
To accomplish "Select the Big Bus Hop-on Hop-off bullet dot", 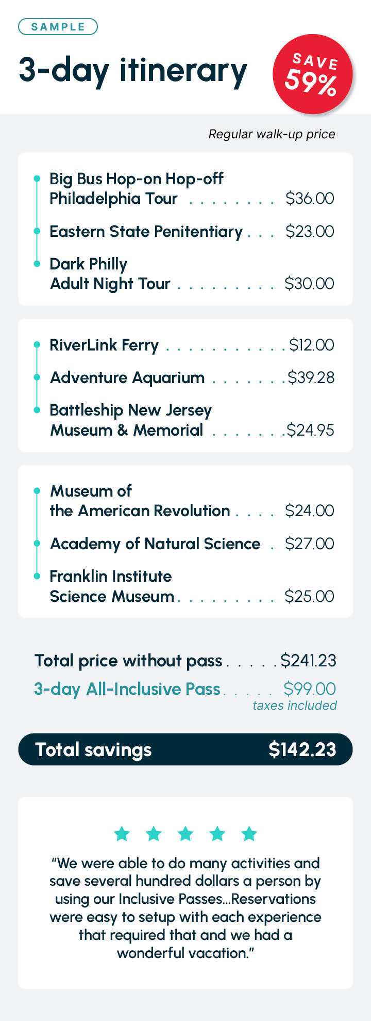I will click(37, 179).
